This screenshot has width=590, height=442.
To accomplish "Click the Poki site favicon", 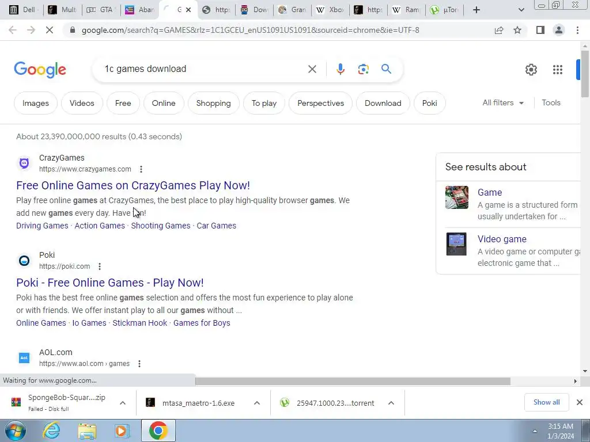I will [24, 261].
